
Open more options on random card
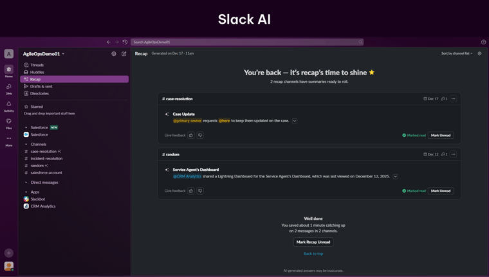(x=454, y=154)
